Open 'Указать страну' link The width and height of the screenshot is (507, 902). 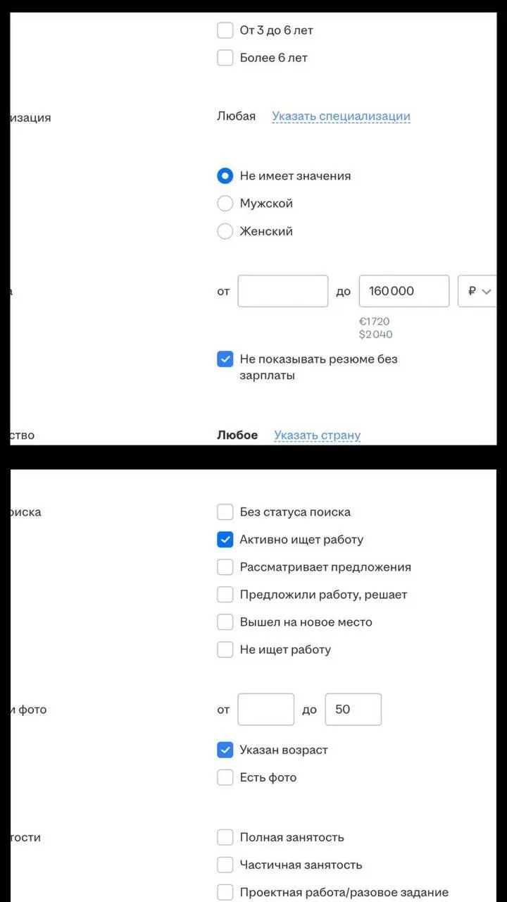[317, 435]
